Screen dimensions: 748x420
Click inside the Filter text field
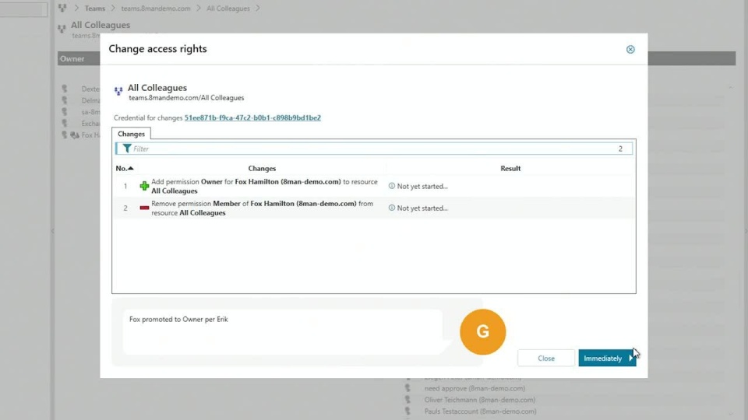click(x=374, y=149)
